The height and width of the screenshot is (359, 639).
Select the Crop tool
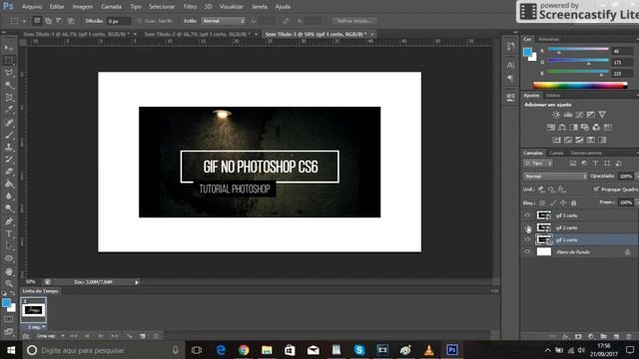click(9, 98)
